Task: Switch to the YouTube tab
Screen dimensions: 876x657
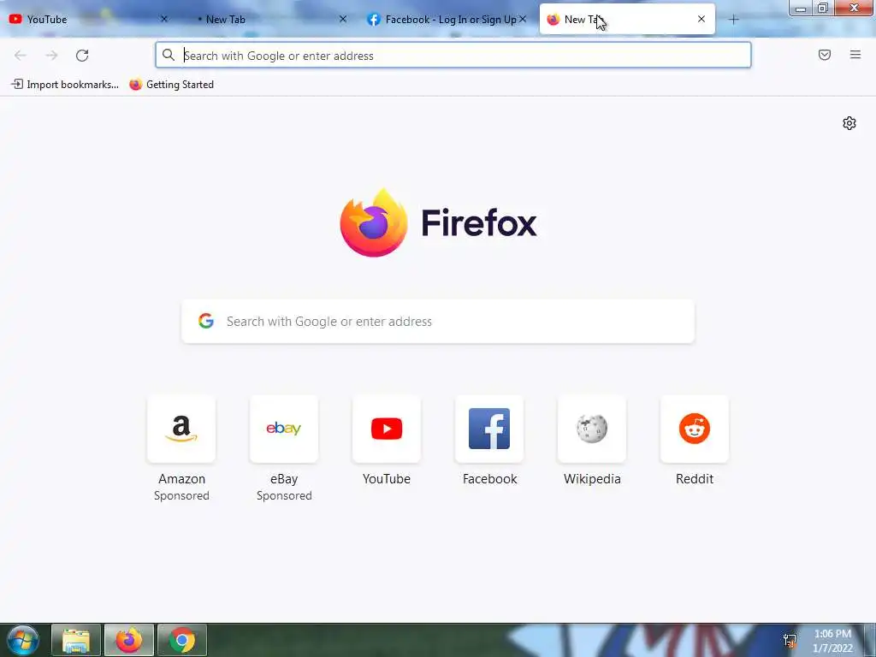Action: (88, 19)
